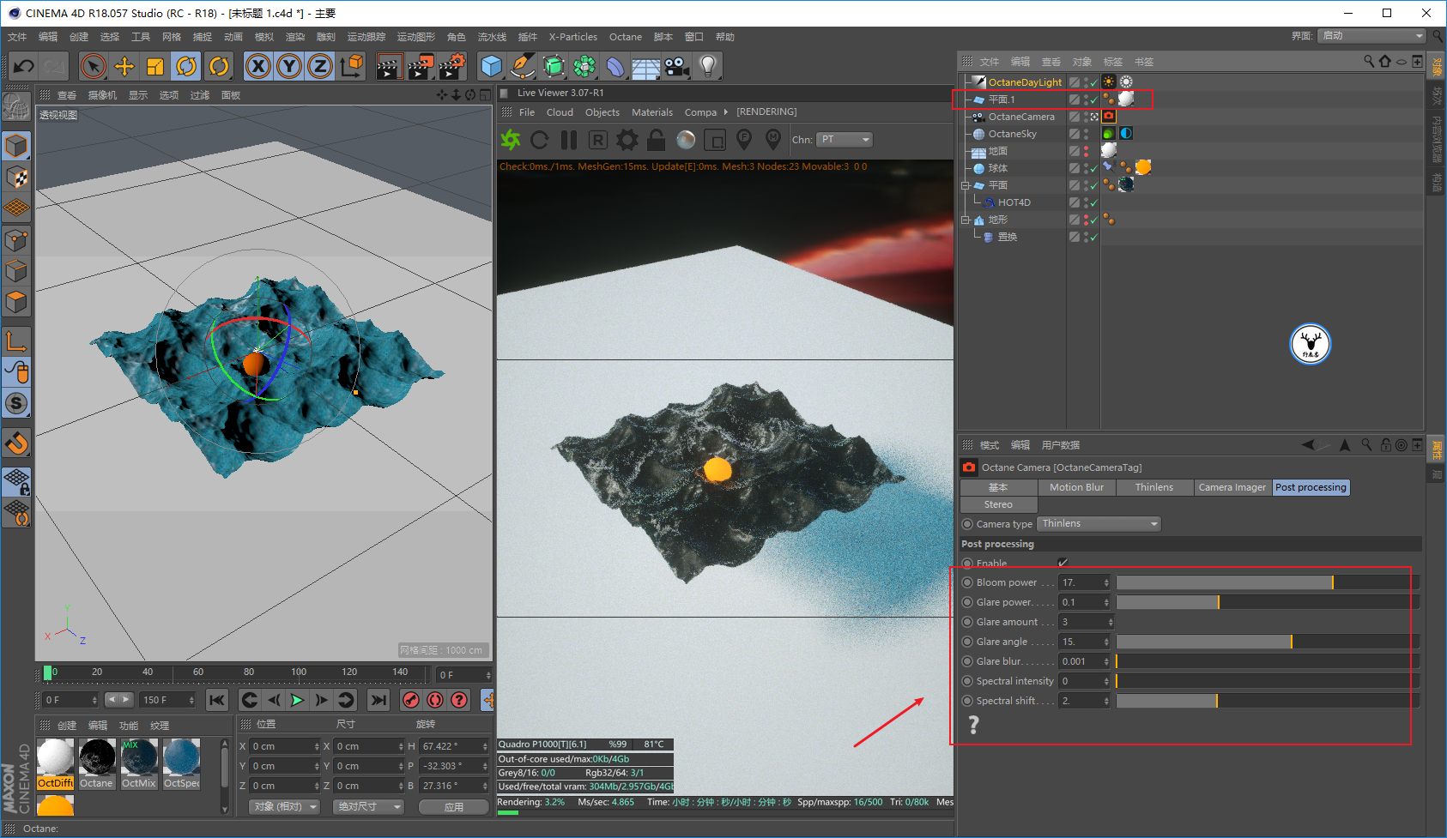The image size is (1447, 838).
Task: Click the Light bulb icon
Action: pyautogui.click(x=707, y=66)
